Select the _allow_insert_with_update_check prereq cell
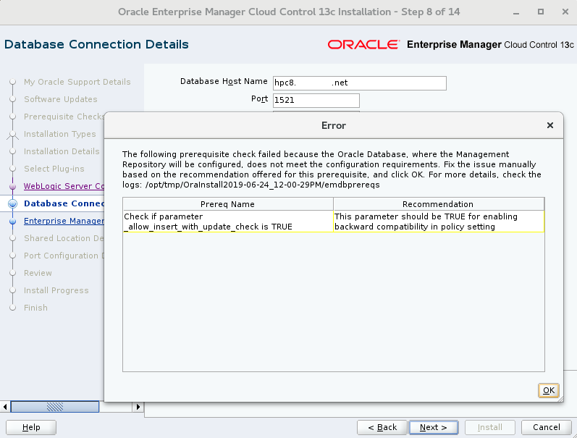Viewport: 577px width, 438px height. click(x=228, y=222)
